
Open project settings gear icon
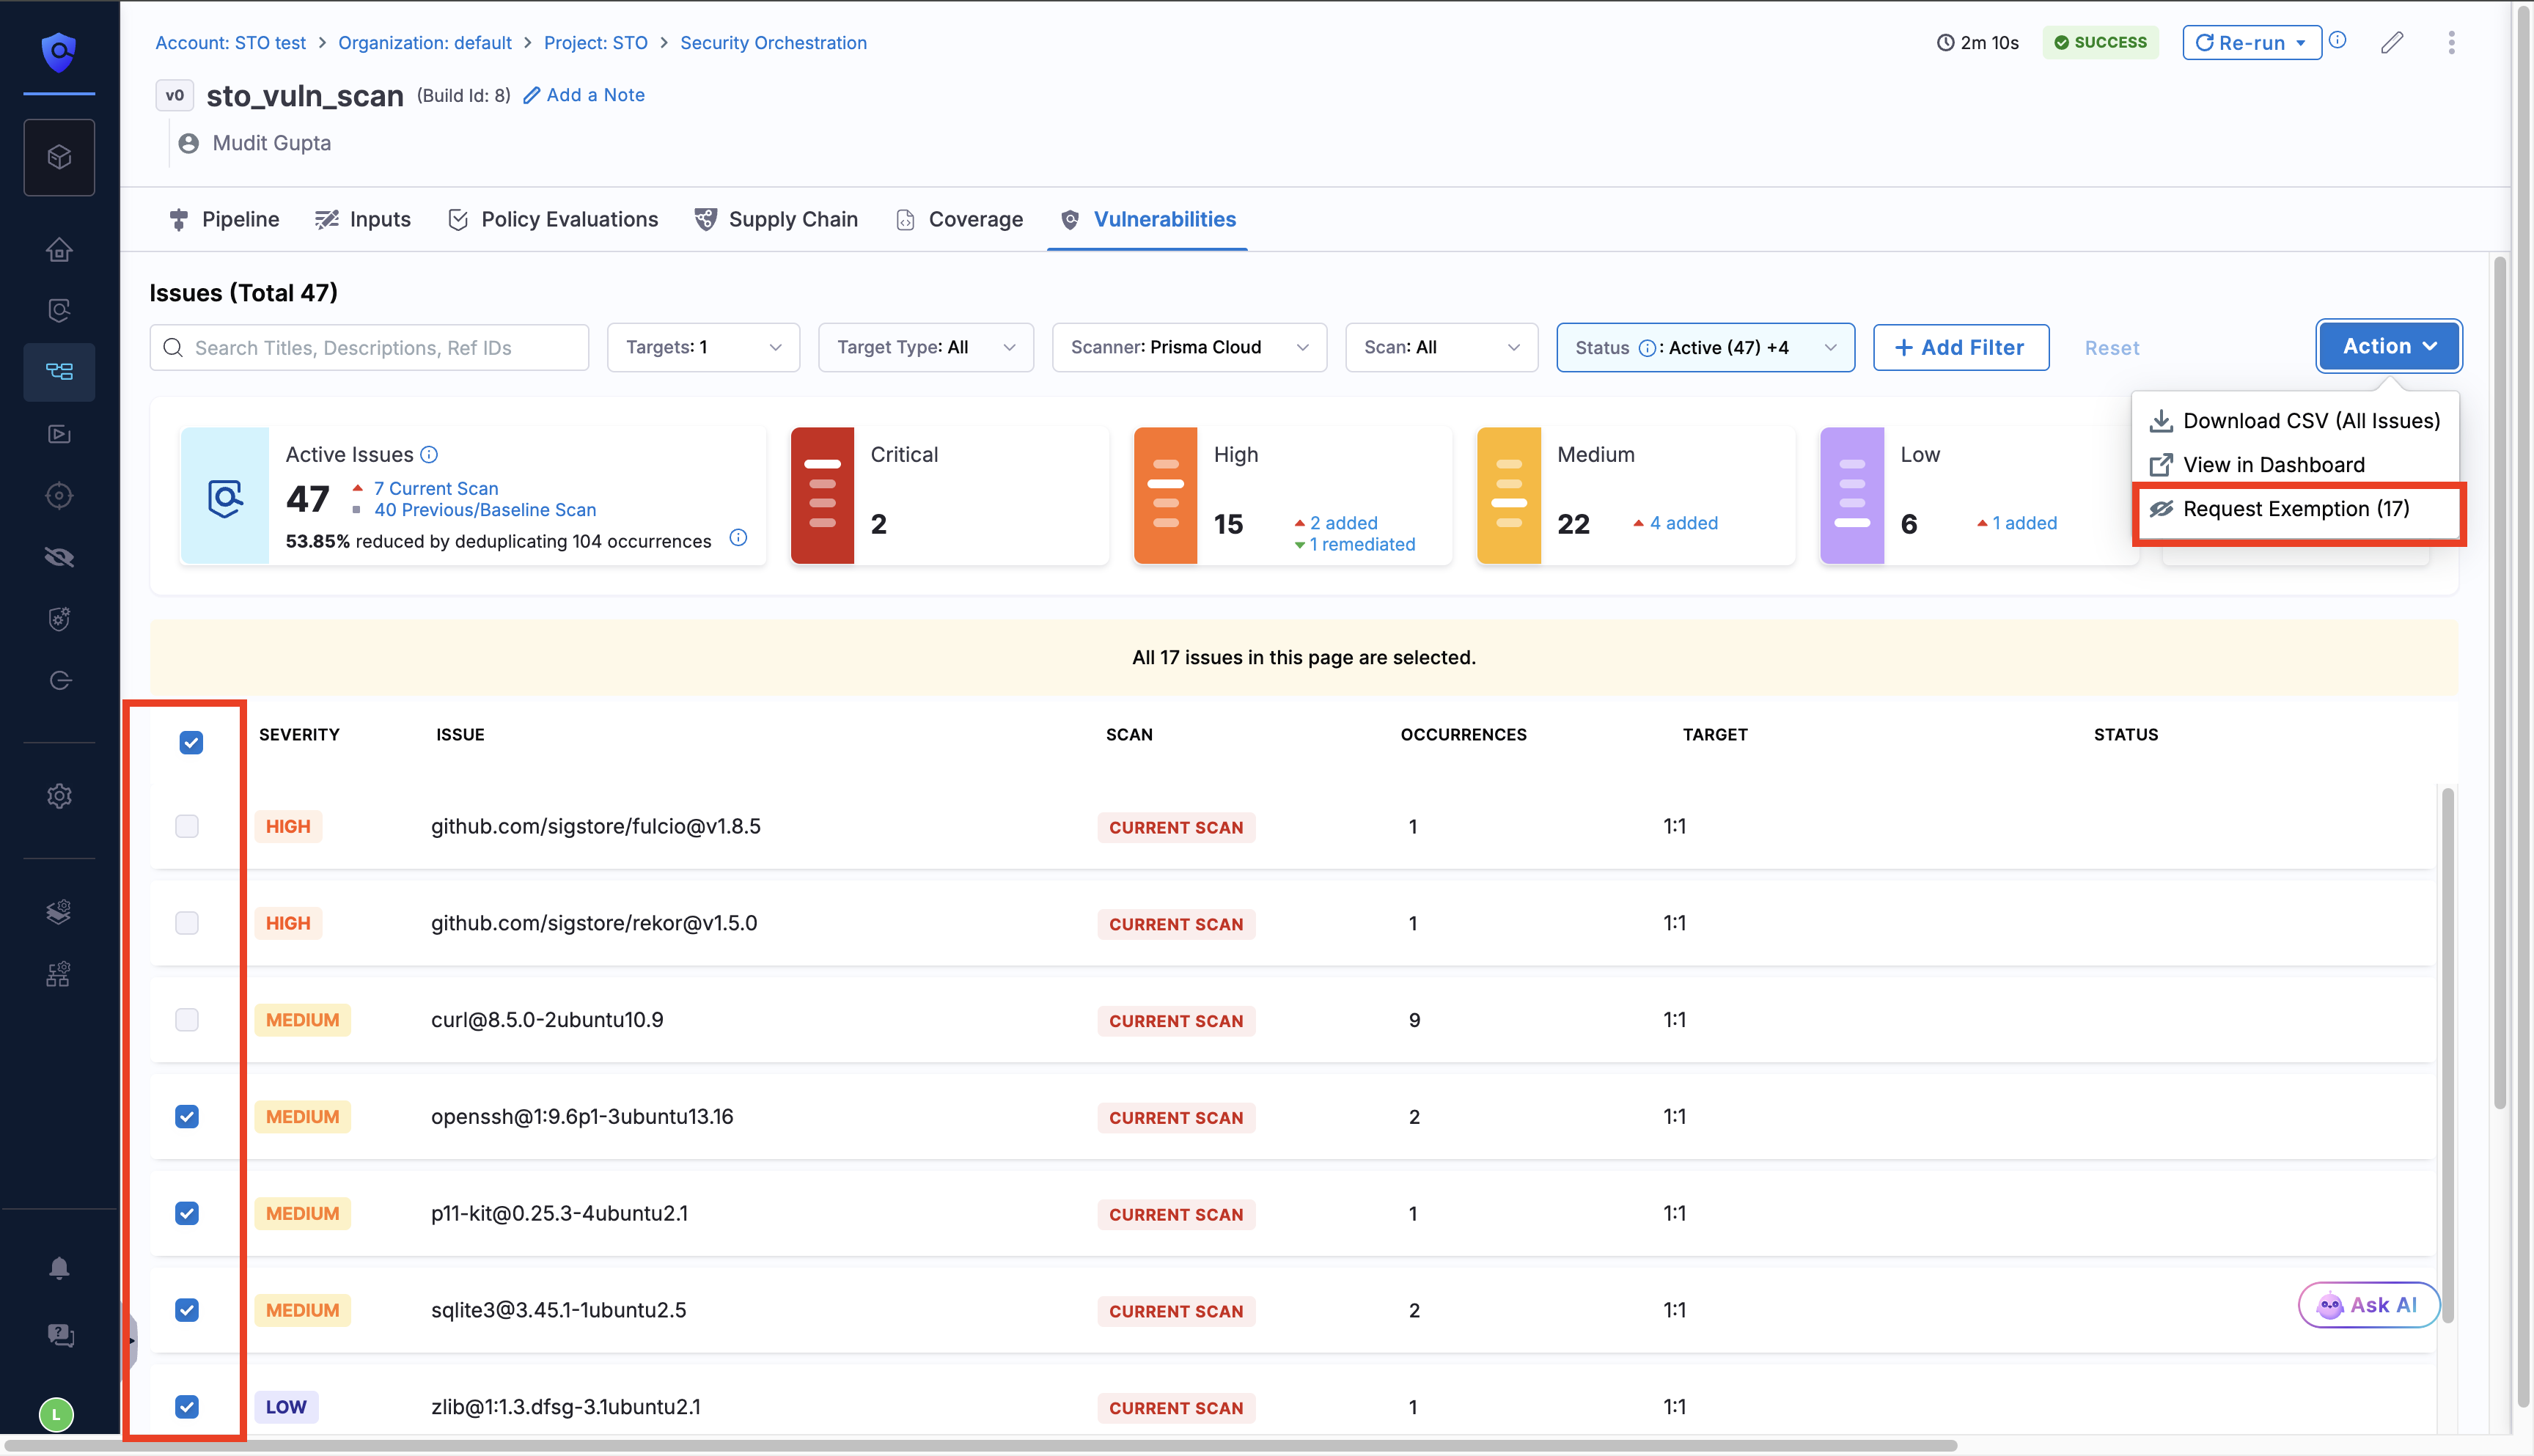[59, 796]
